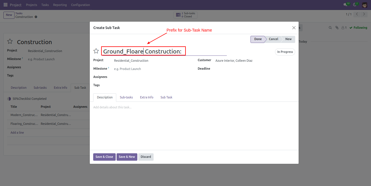Click the background Extra Info tab
Screen dimensions: 371x186
click(60, 88)
